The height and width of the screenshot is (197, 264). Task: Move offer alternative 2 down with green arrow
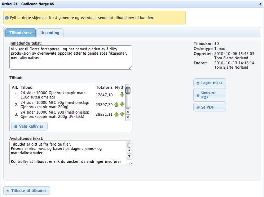(x=122, y=105)
